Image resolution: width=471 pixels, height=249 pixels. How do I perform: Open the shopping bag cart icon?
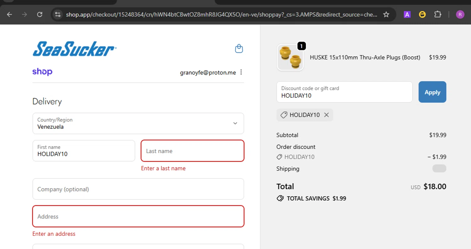[x=239, y=49]
